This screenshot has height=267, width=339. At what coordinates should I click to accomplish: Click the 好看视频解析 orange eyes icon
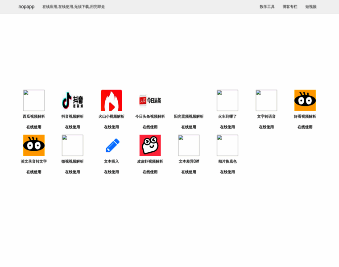pyautogui.click(x=305, y=101)
